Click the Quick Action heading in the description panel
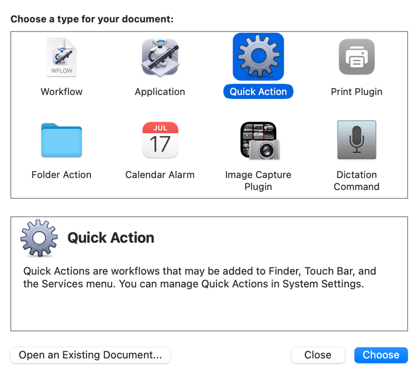420x376 pixels. [110, 237]
